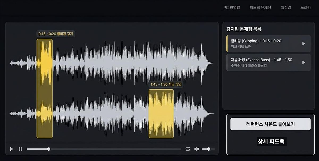Image resolution: width=319 pixels, height=161 pixels.
Task: Click the yellow clipping region on the waveform
Action: pos(45,88)
